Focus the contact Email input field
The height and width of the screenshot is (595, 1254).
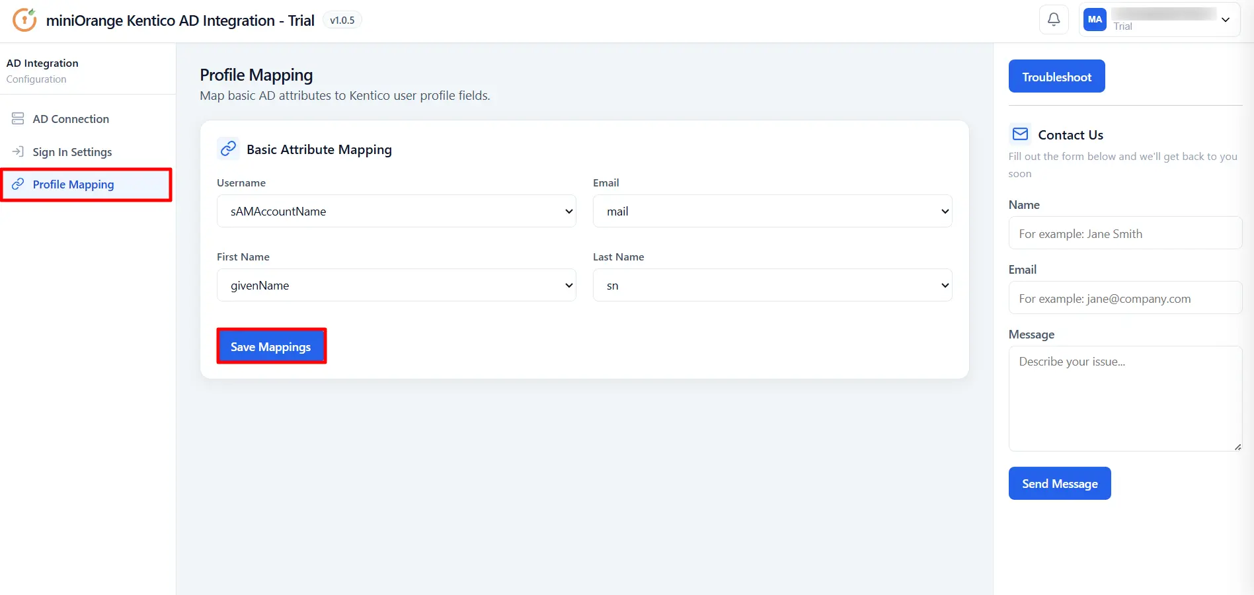(1125, 297)
